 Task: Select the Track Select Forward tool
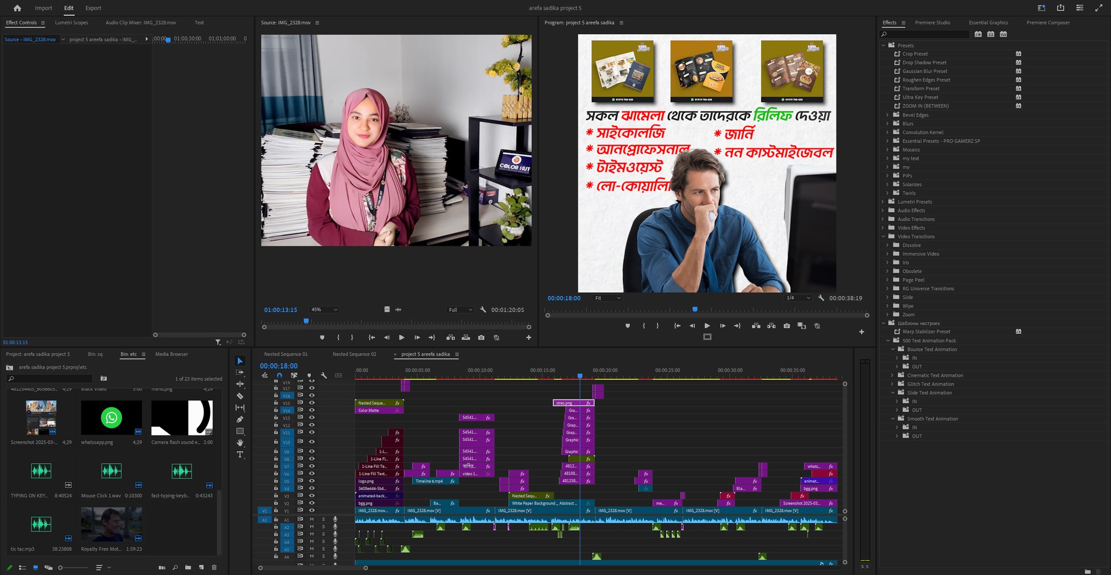pos(240,373)
